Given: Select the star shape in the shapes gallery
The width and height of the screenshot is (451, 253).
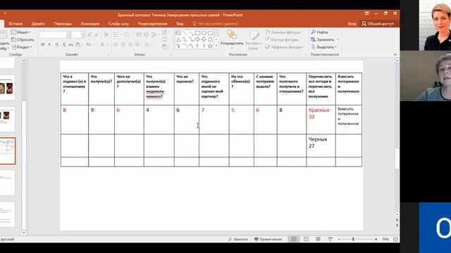Looking at the screenshot, I should click(210, 46).
